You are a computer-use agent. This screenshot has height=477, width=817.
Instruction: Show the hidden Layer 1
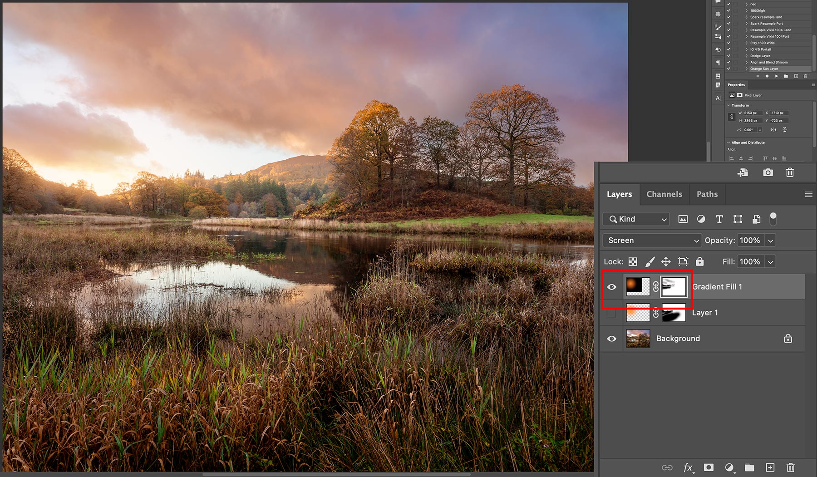611,313
